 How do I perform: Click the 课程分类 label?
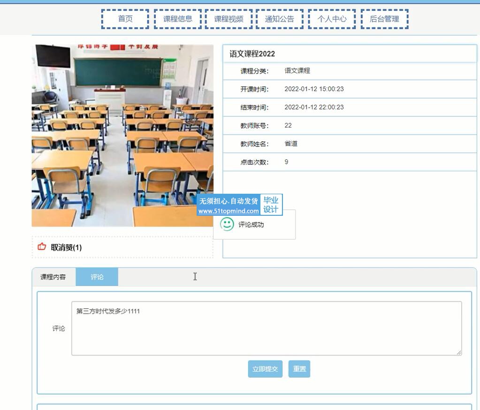pyautogui.click(x=254, y=71)
